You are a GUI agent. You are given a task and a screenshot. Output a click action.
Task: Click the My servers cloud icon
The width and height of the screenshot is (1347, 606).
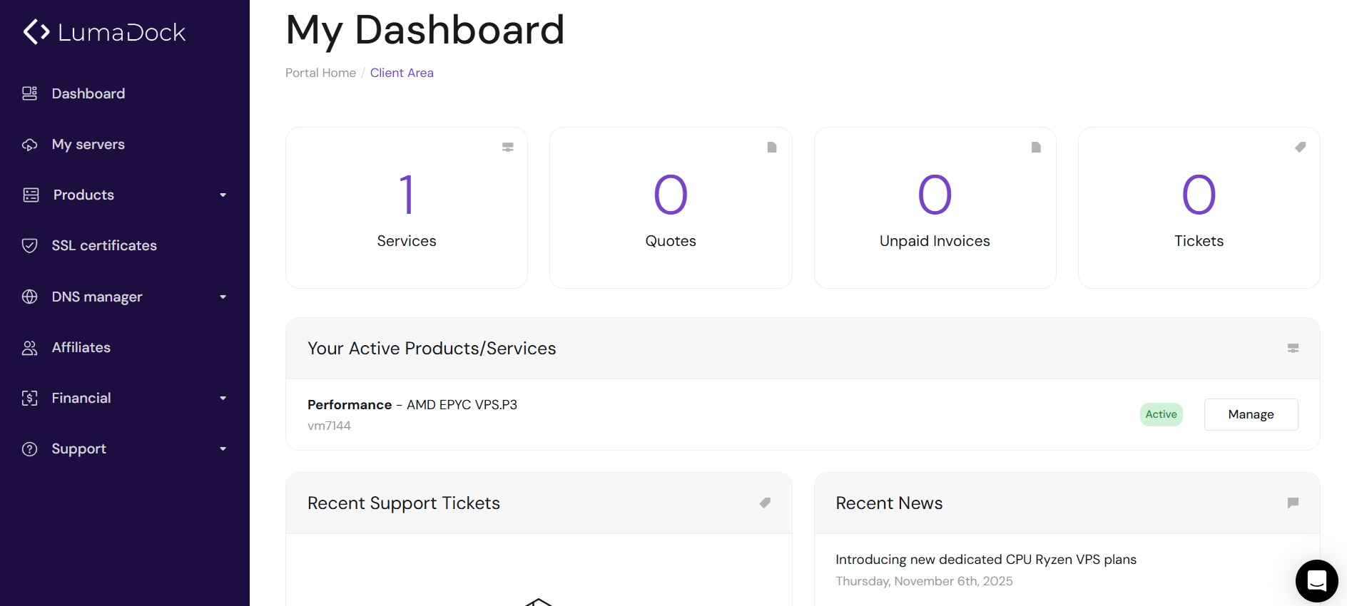[30, 145]
